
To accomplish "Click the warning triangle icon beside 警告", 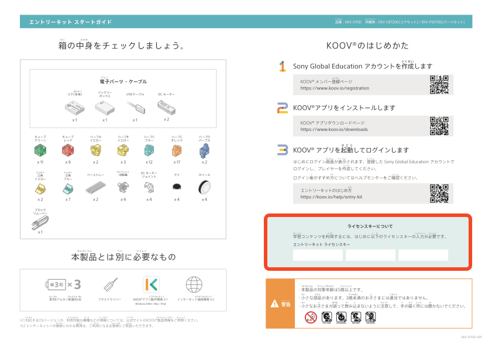I will (274, 304).
